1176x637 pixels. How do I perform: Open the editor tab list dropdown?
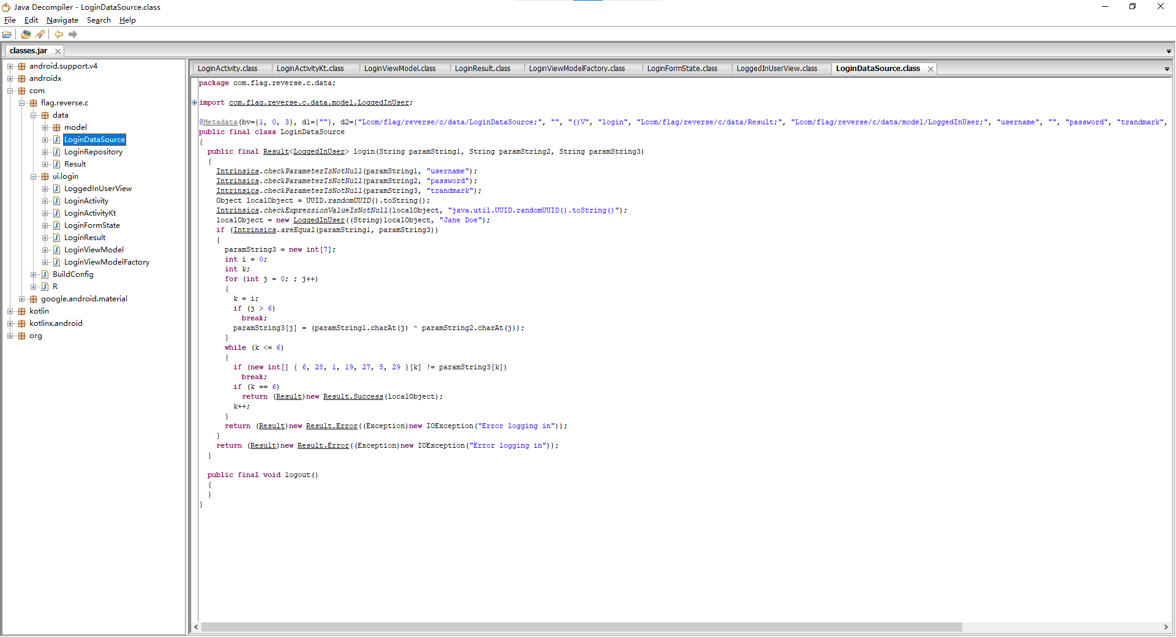coord(1167,69)
